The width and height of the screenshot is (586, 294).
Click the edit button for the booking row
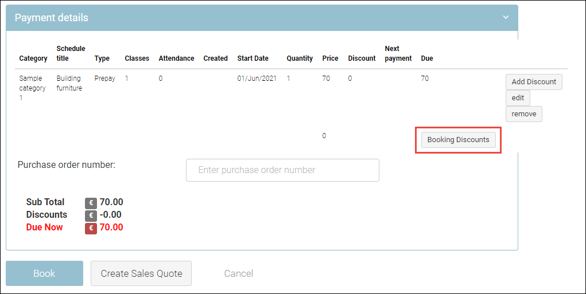coord(517,98)
